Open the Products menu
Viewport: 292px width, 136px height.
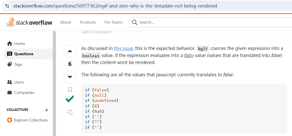88,22
